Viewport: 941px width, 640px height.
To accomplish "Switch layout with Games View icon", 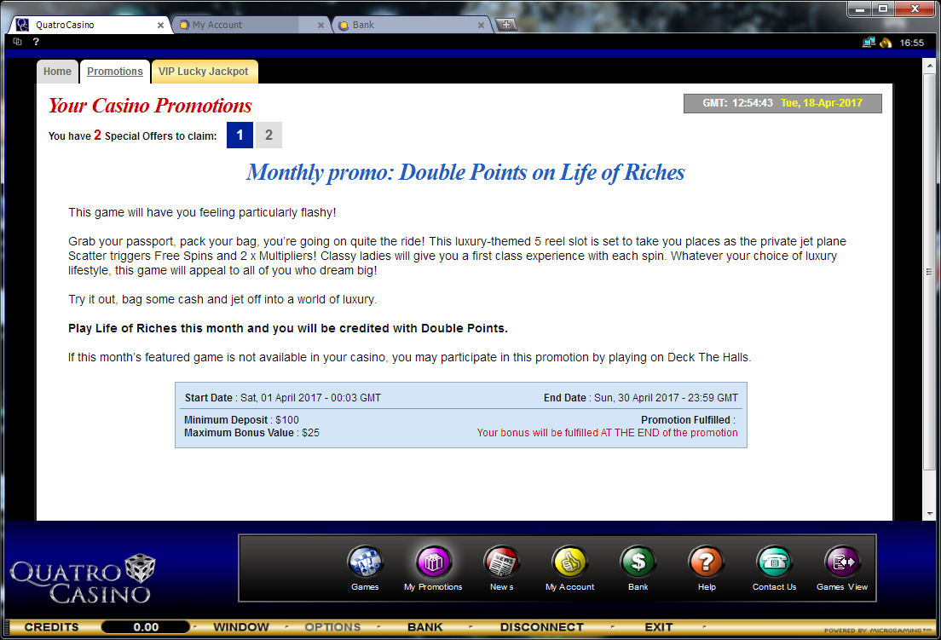I will (843, 562).
